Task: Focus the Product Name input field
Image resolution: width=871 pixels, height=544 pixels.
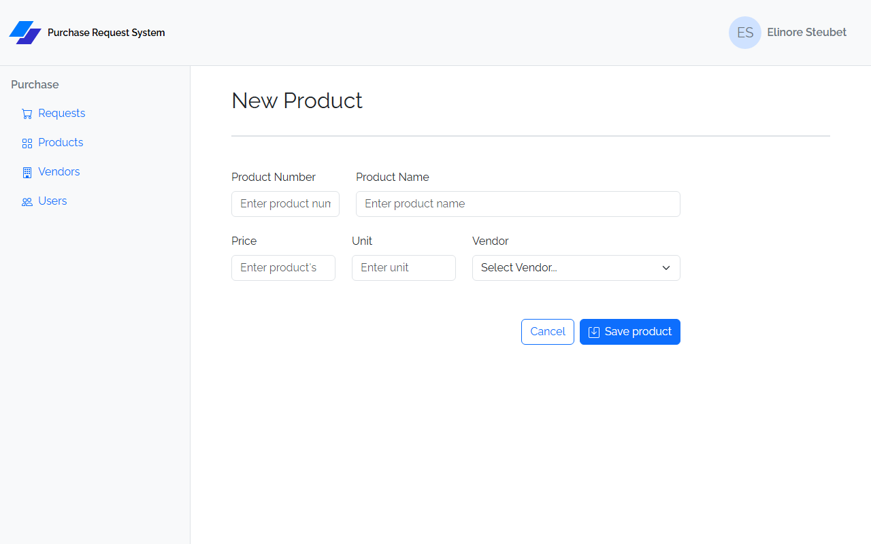Action: click(x=518, y=204)
